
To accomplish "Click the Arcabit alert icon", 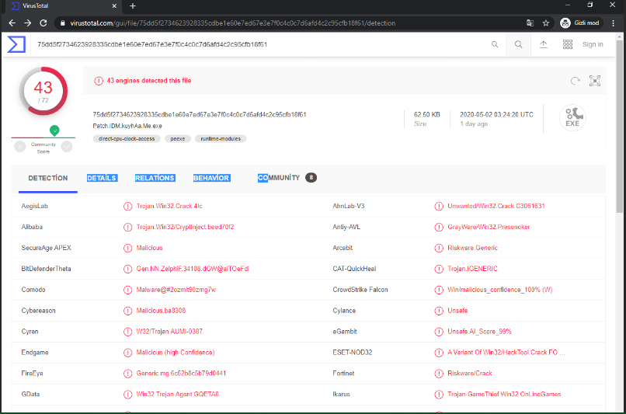I will click(439, 248).
